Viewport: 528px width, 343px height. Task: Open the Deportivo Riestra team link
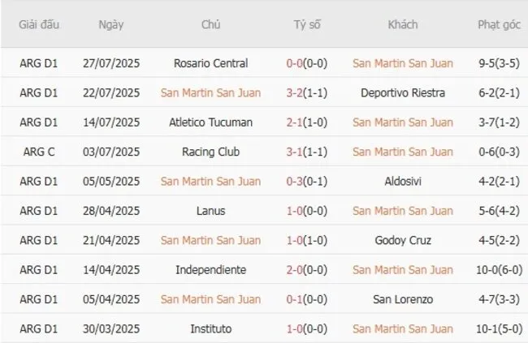coord(403,92)
